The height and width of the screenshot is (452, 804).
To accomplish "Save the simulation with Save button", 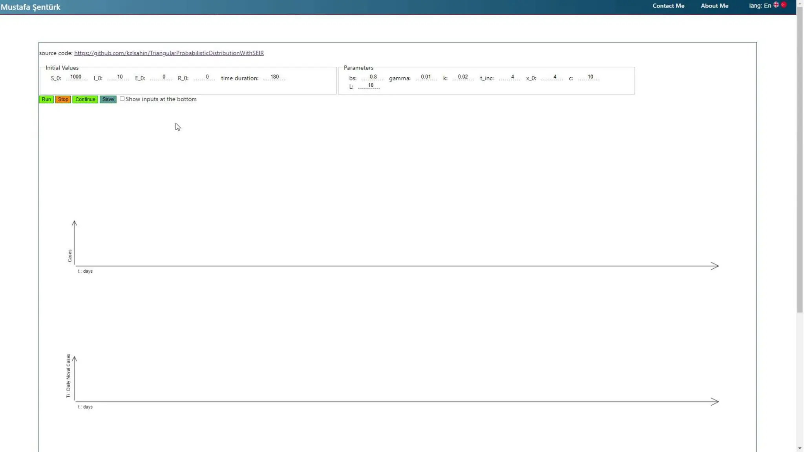I will pyautogui.click(x=108, y=99).
